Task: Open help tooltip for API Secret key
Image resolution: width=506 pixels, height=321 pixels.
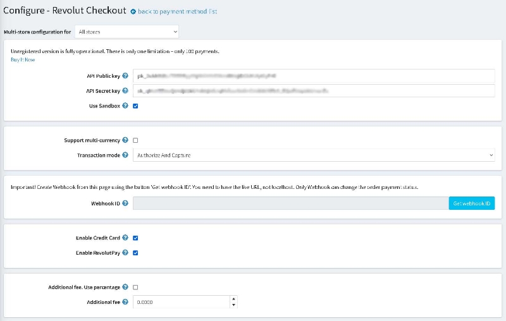Action: point(125,90)
